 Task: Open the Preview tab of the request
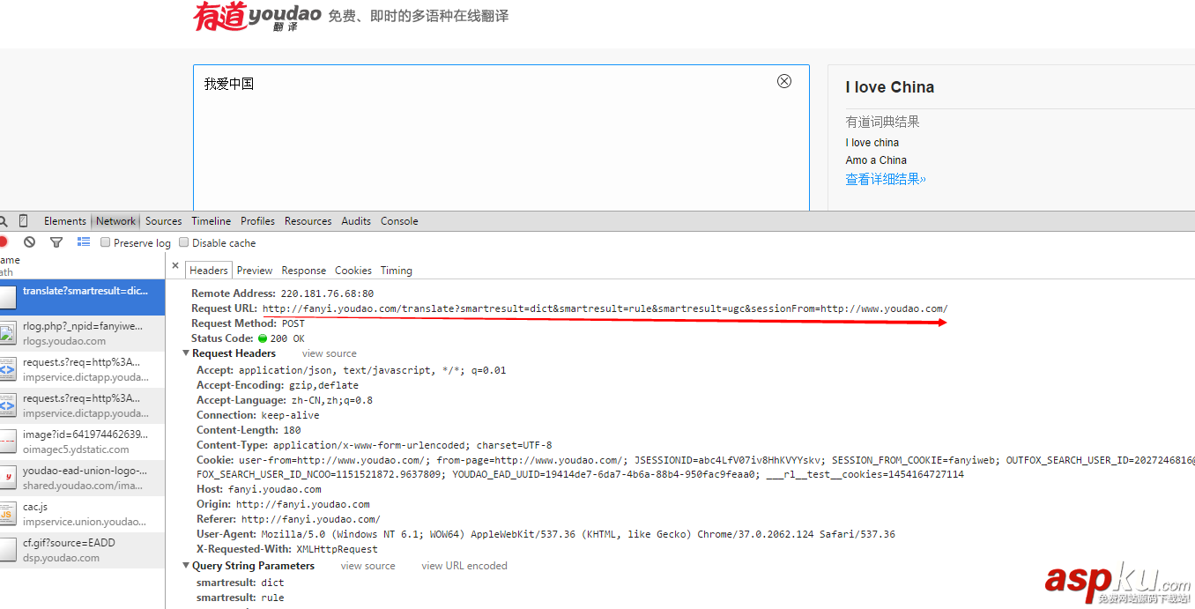click(254, 270)
